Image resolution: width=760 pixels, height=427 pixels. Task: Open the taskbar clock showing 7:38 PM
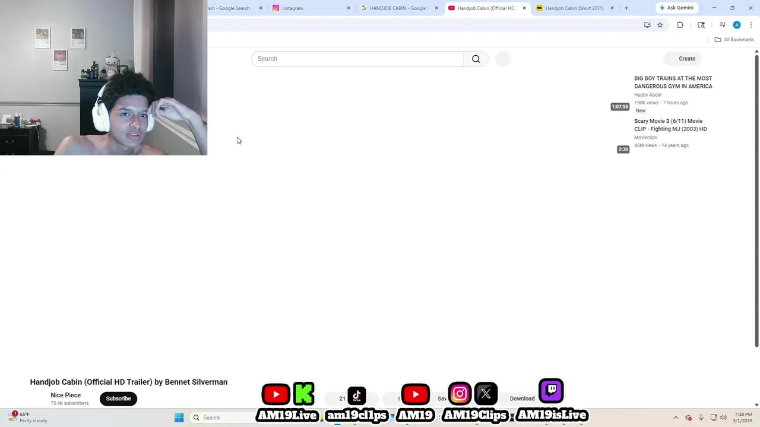pos(743,418)
